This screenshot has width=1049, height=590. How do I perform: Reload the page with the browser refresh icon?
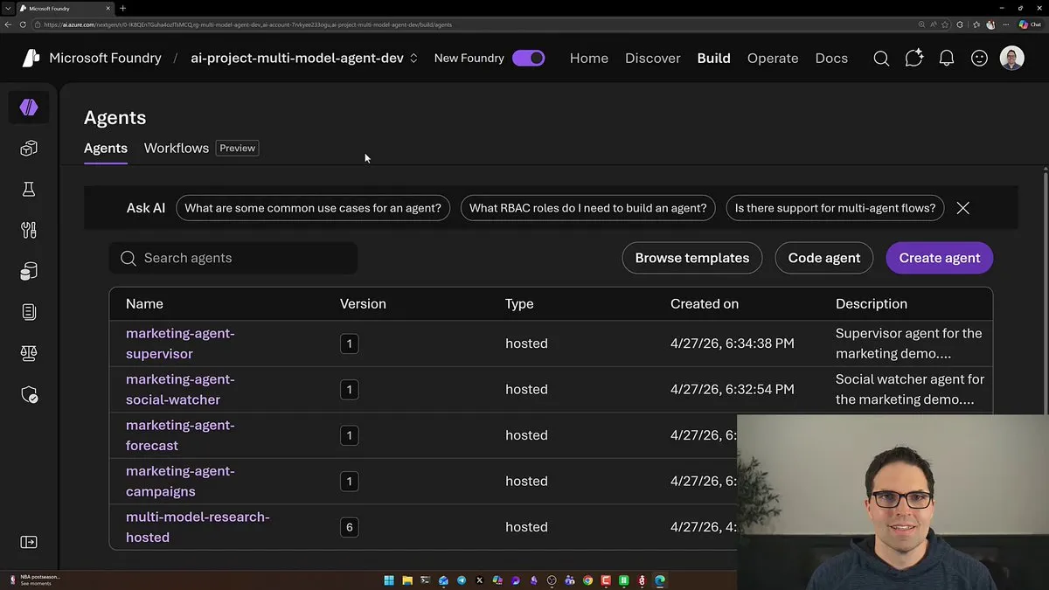[x=23, y=24]
